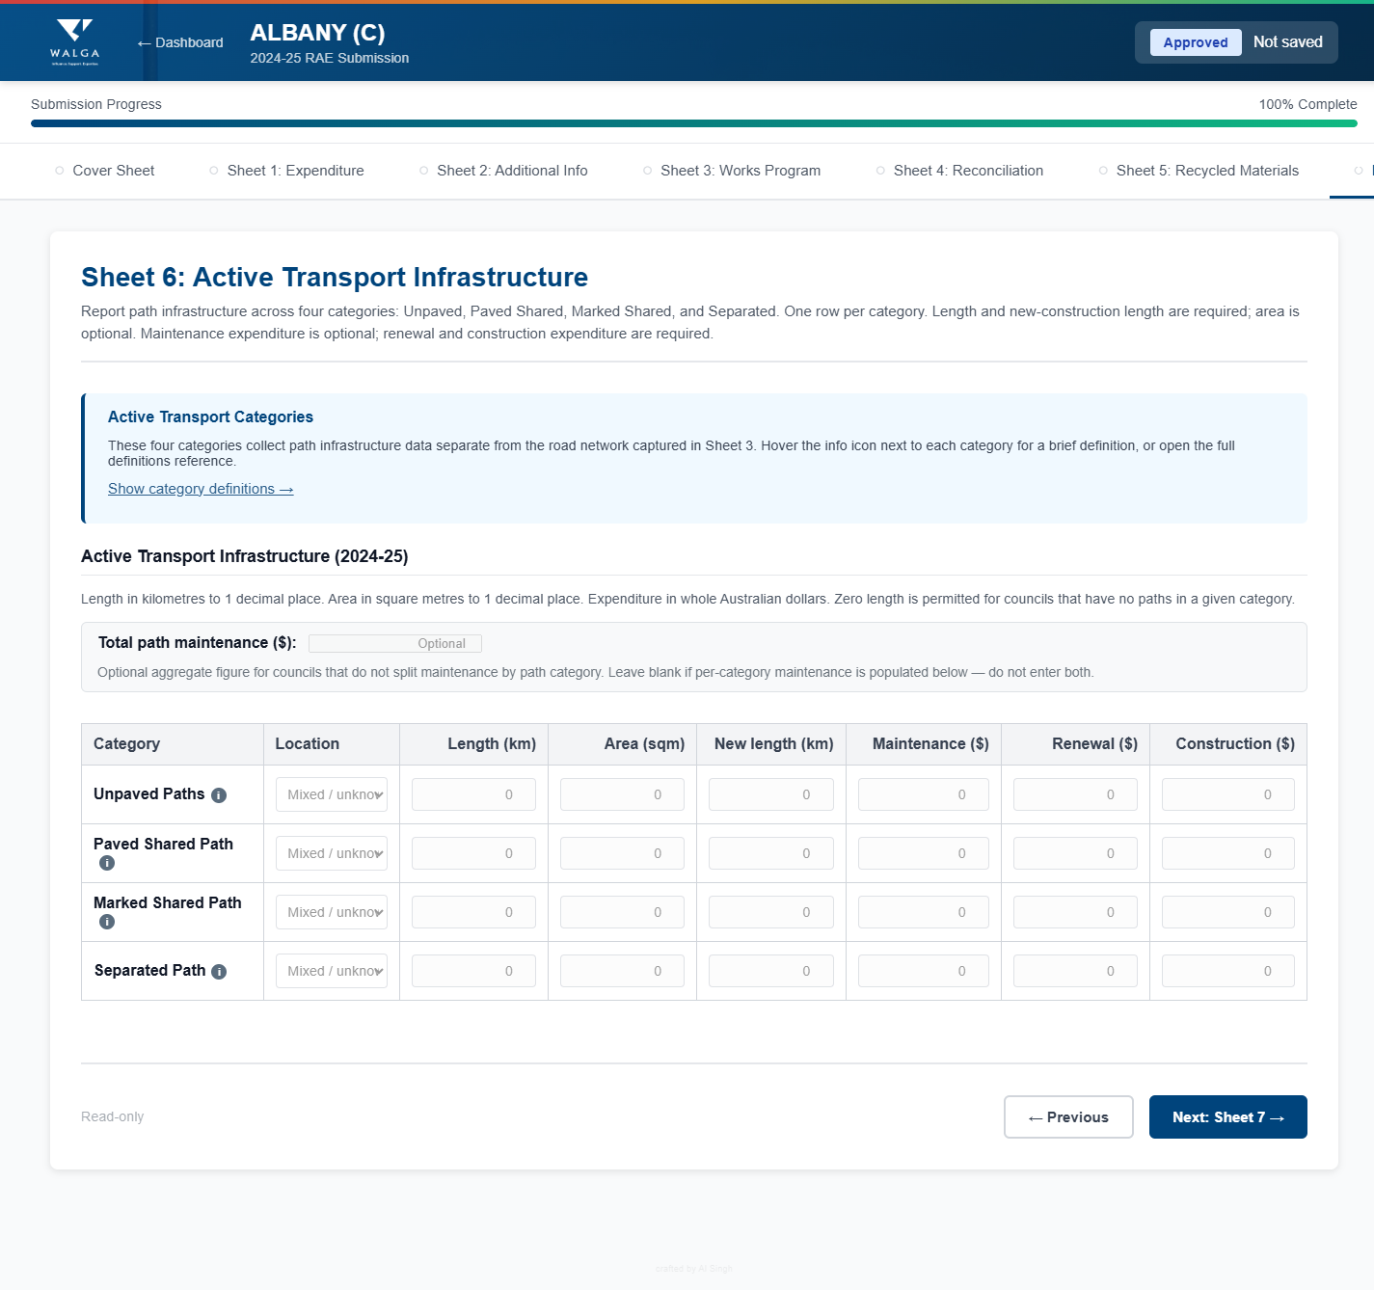Open Location dropdown for Separated Path

(x=332, y=971)
